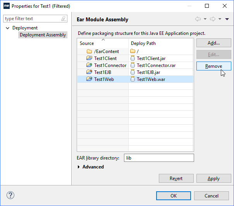Click the Test1EJB module icon
This screenshot has width=234, height=206.
(x=89, y=72)
